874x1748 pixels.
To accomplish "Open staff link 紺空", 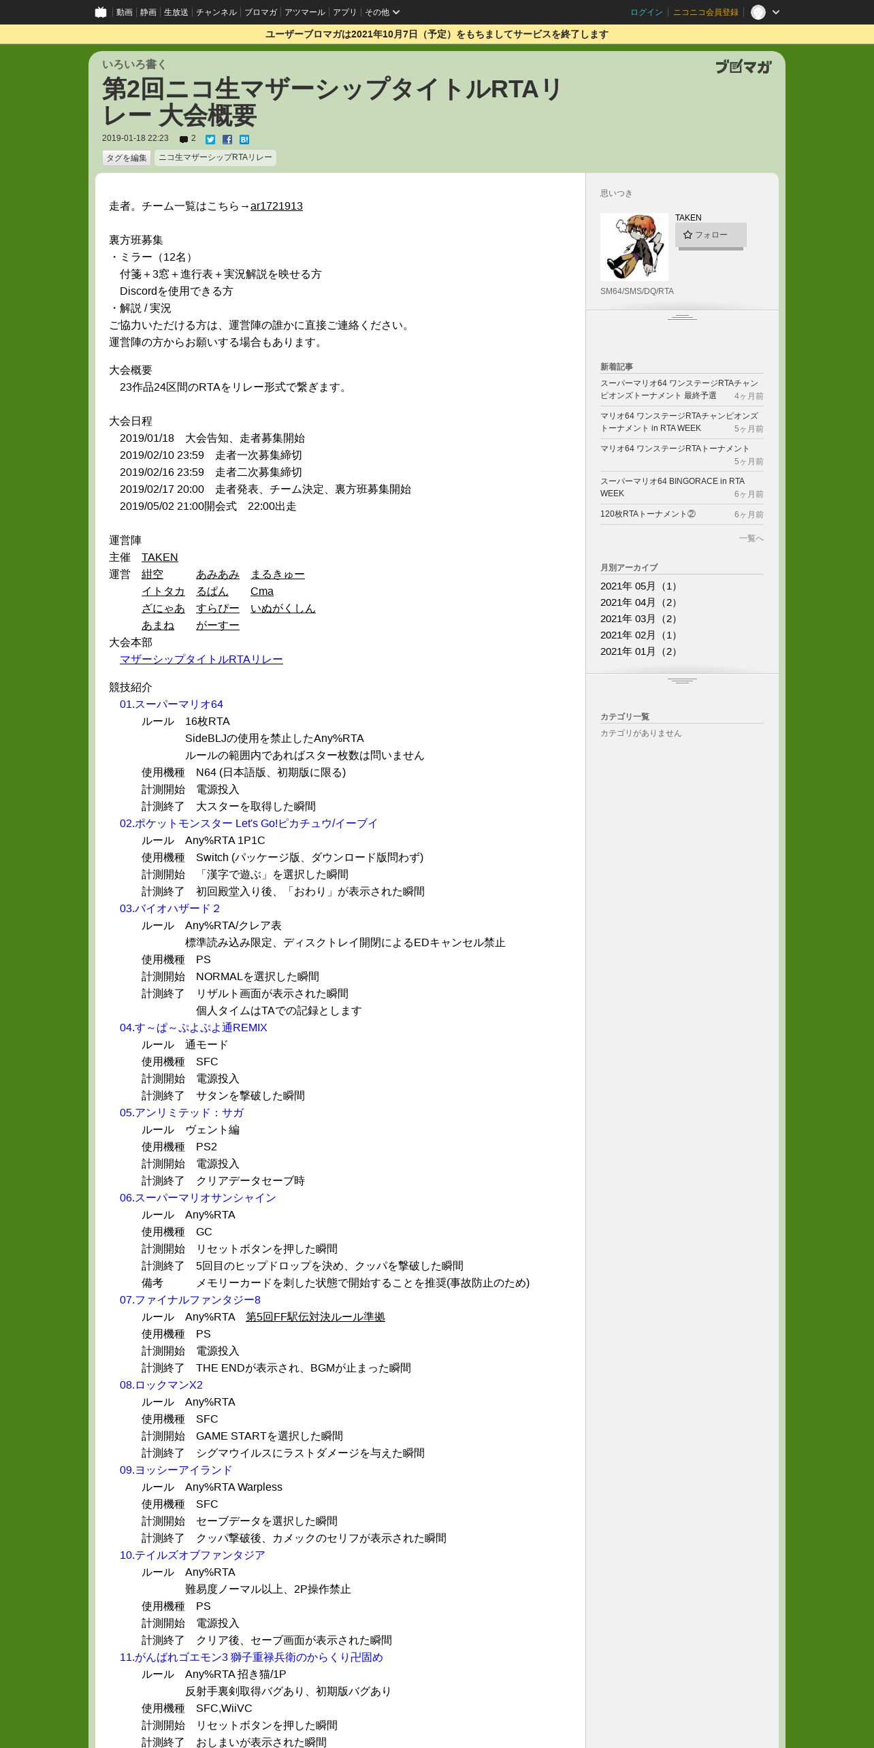I will tap(152, 574).
